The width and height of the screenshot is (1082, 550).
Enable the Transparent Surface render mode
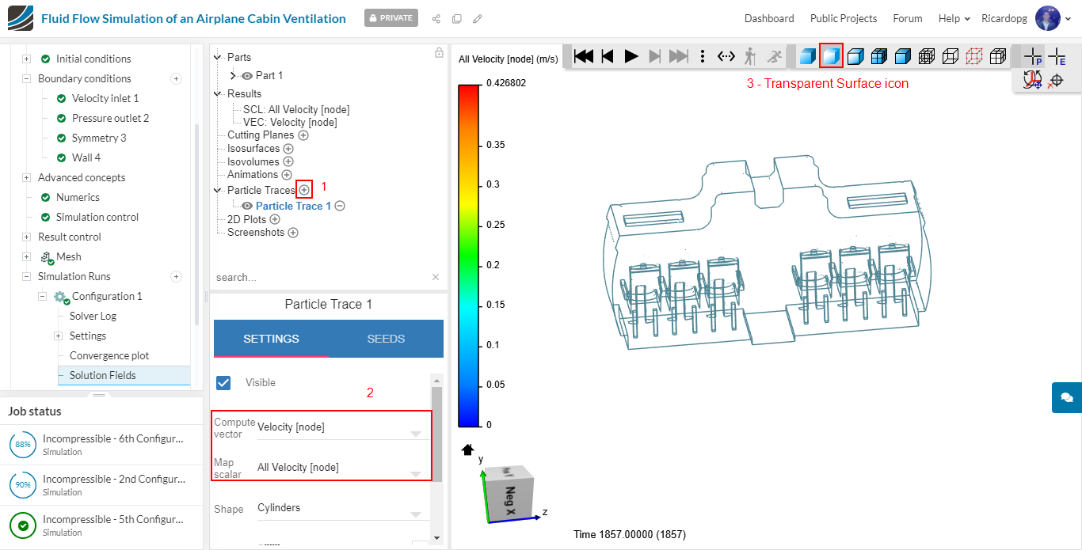click(x=831, y=56)
